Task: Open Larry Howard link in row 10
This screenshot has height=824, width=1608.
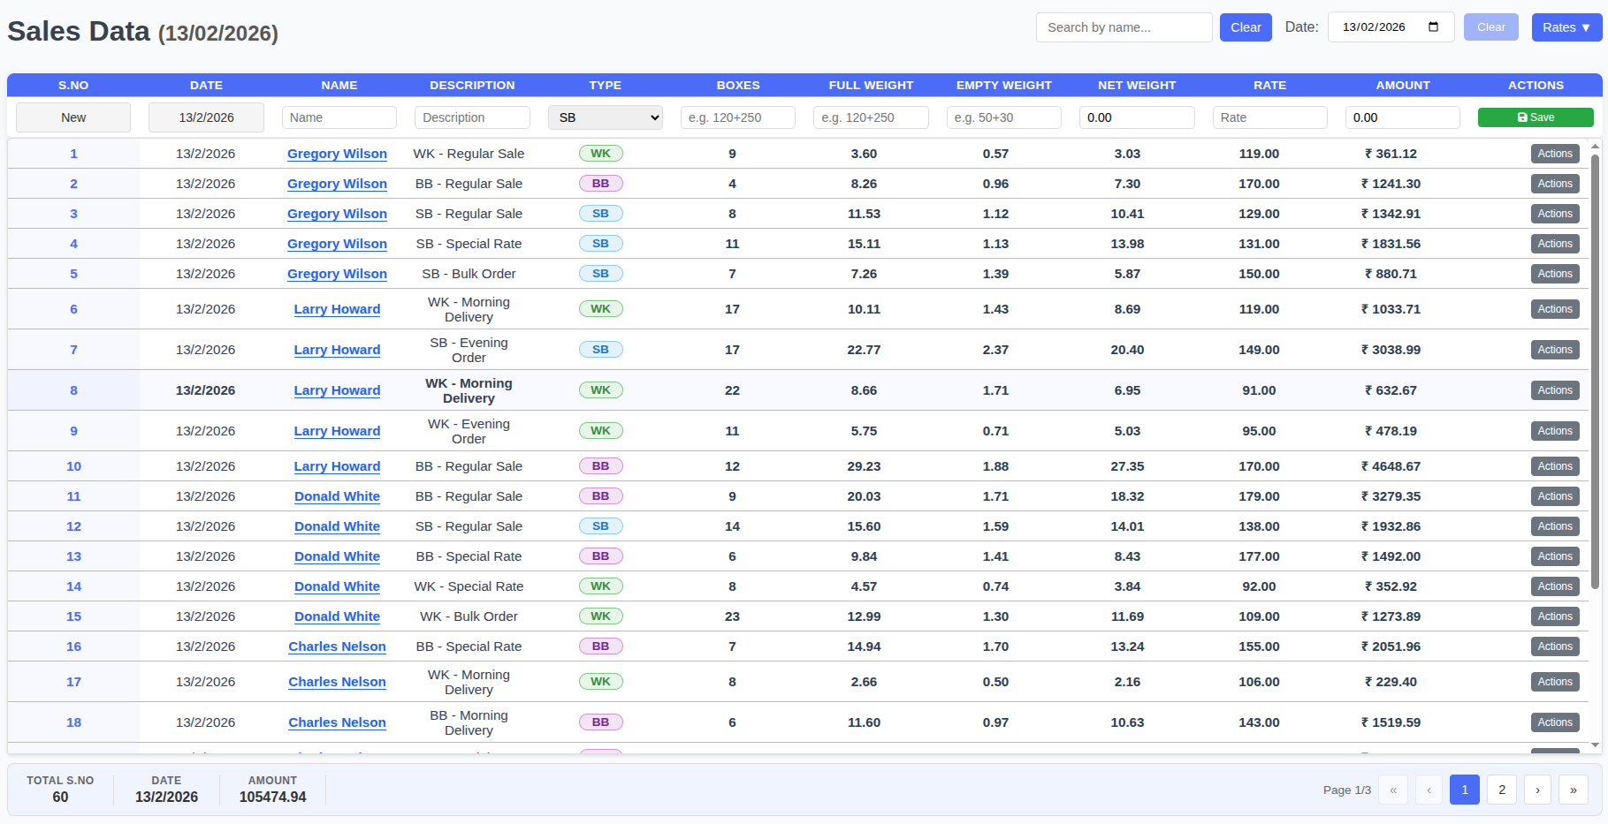Action: 337,466
